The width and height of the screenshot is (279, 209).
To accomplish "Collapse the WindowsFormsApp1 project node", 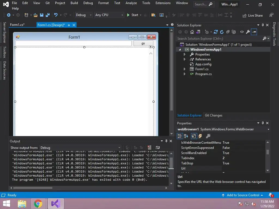I will [x=180, y=50].
